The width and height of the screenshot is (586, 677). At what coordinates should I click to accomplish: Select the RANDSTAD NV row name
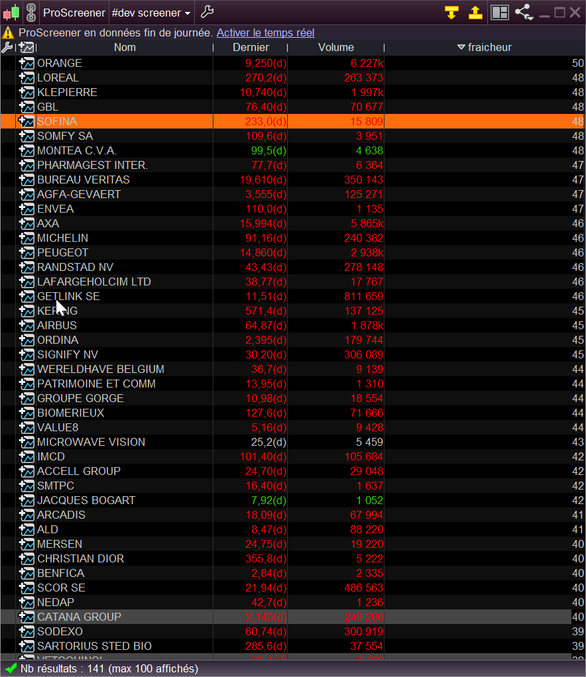coord(75,267)
